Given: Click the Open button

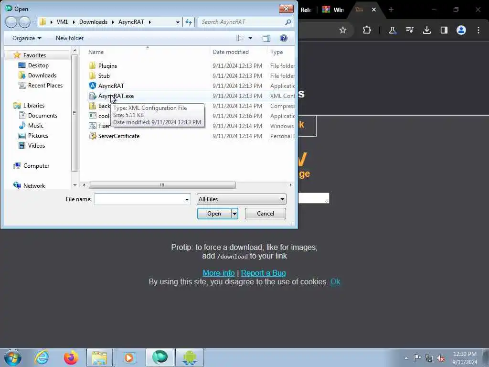Looking at the screenshot, I should tap(214, 214).
